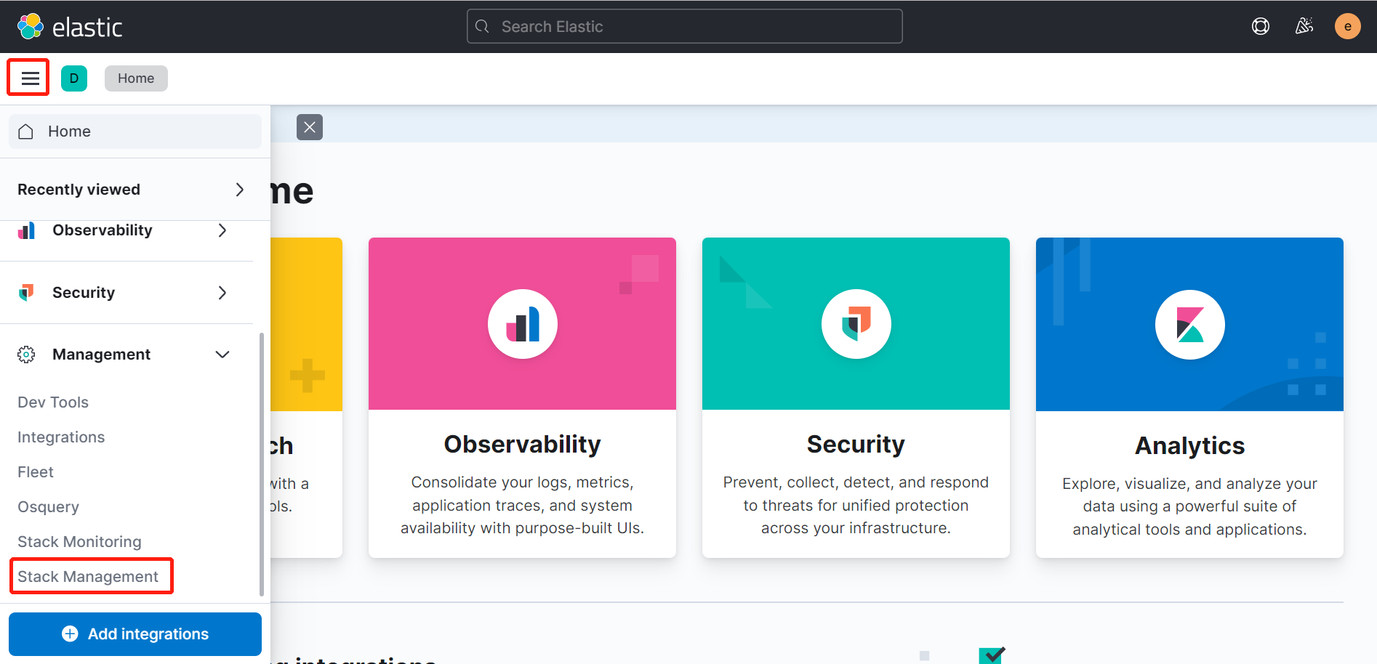Image resolution: width=1377 pixels, height=664 pixels.
Task: Click the Elastic logo
Action: tap(70, 27)
